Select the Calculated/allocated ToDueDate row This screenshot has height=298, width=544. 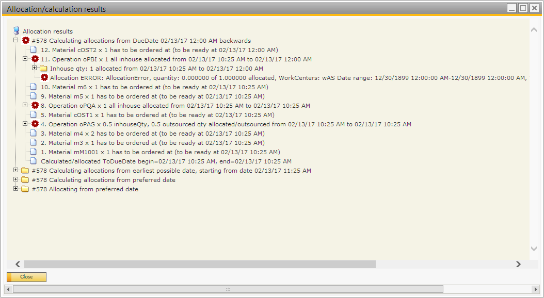[x=165, y=161]
